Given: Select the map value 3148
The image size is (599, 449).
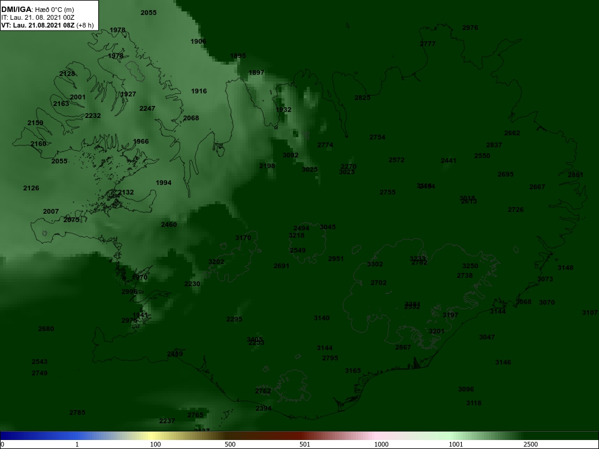Looking at the screenshot, I should click(565, 268).
